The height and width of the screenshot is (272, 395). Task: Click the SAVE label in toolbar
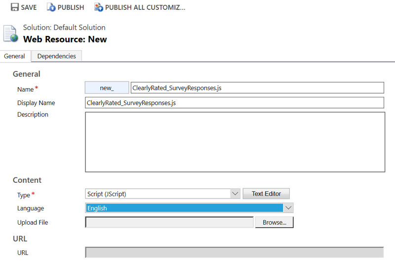click(x=29, y=7)
